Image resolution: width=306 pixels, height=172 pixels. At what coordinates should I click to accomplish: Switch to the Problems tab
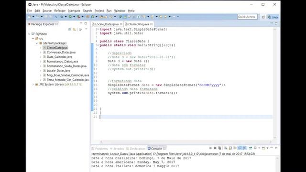99,149
